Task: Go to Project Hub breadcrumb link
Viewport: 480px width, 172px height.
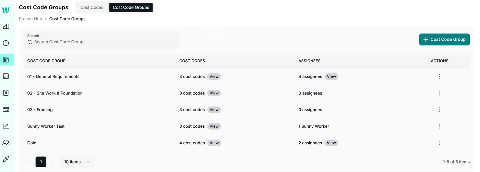Action: (31, 19)
